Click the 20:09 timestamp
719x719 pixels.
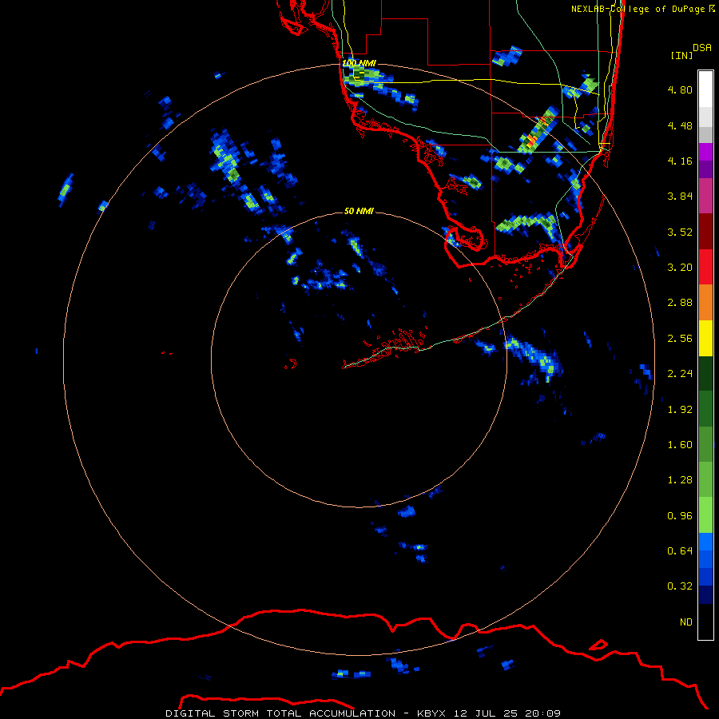[x=543, y=713]
